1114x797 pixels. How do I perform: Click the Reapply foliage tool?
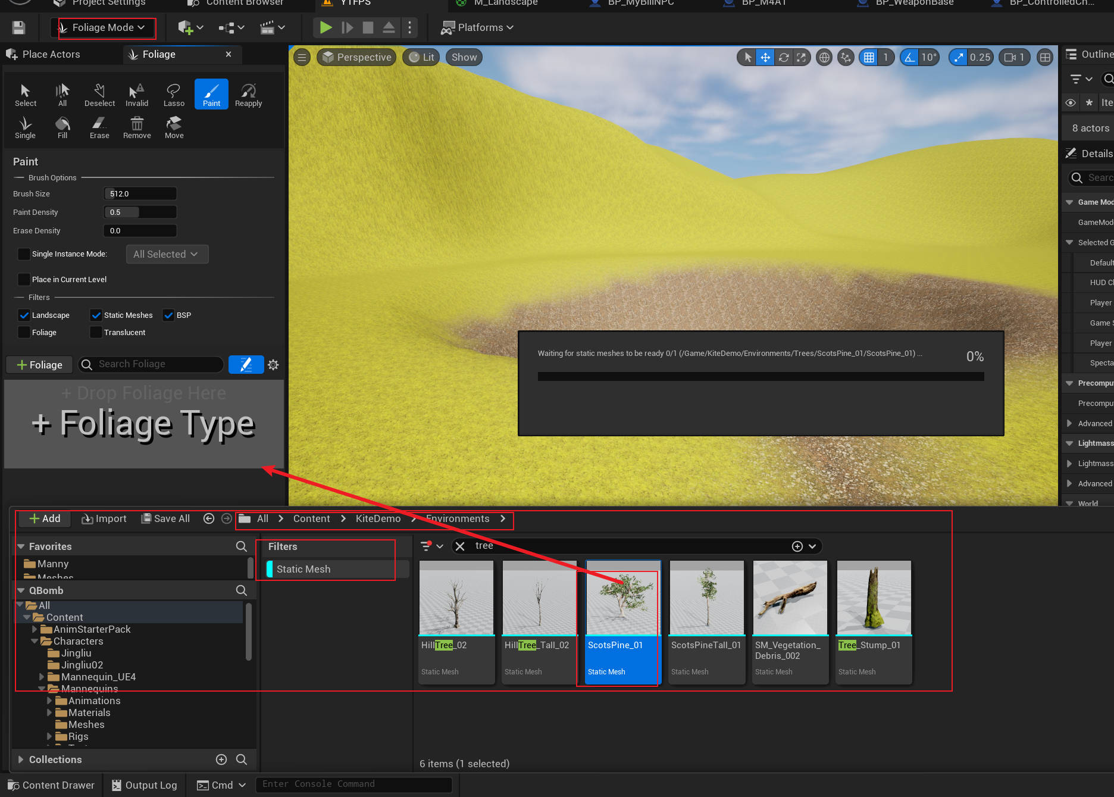(x=248, y=95)
